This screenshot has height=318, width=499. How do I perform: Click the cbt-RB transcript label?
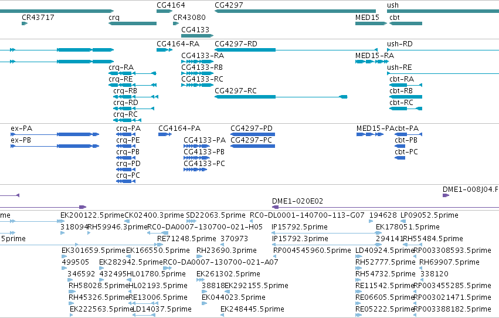401,91
